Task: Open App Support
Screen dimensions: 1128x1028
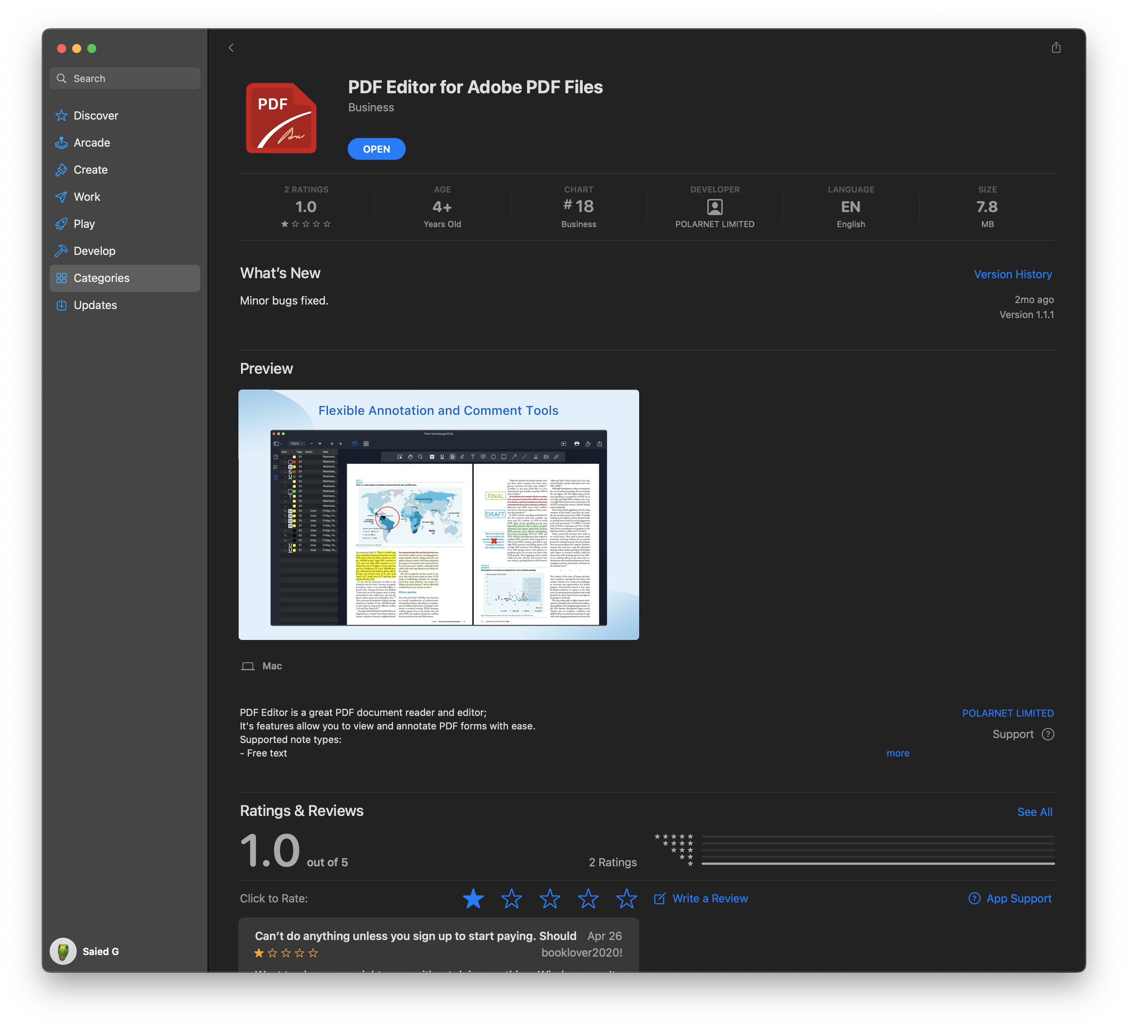Action: pos(1019,899)
